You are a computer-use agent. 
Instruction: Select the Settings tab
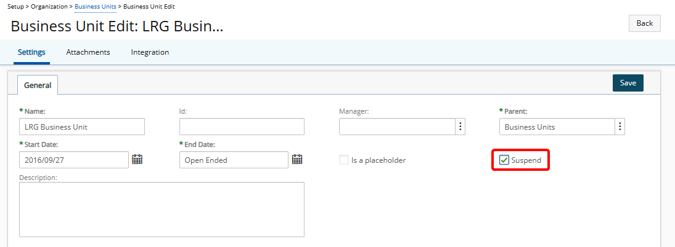(x=31, y=52)
